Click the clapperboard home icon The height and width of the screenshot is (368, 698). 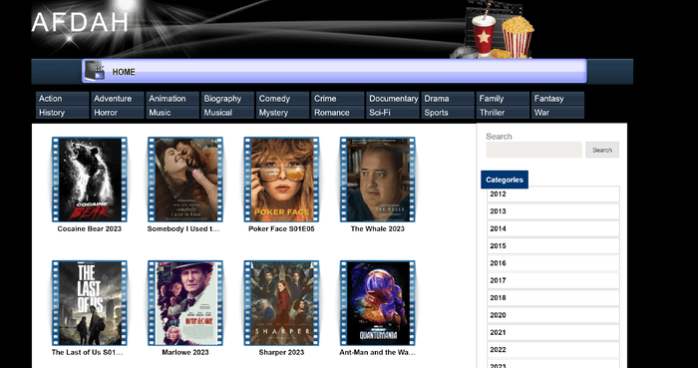click(95, 70)
